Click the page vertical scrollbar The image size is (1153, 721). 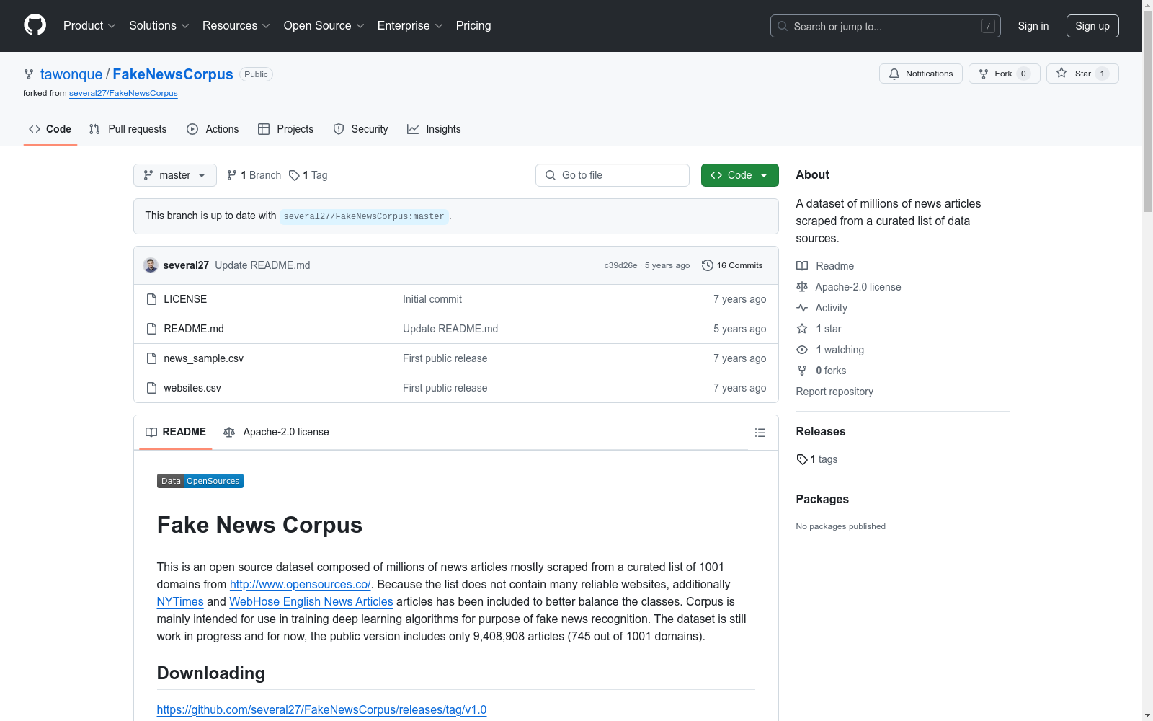click(1147, 112)
